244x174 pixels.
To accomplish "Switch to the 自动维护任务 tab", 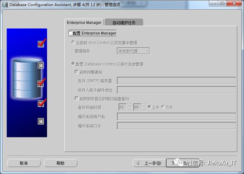I will click(124, 22).
